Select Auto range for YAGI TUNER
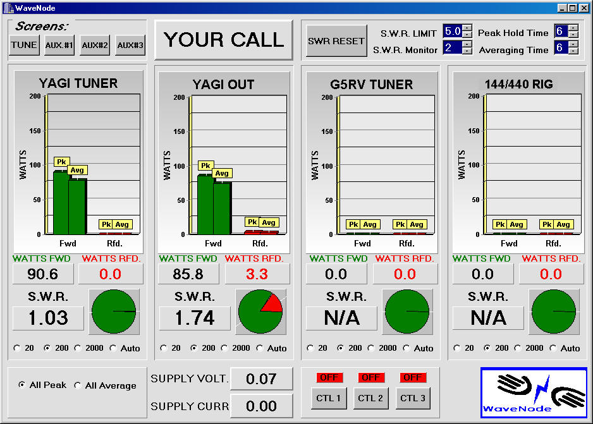This screenshot has width=593, height=424. pyautogui.click(x=113, y=348)
